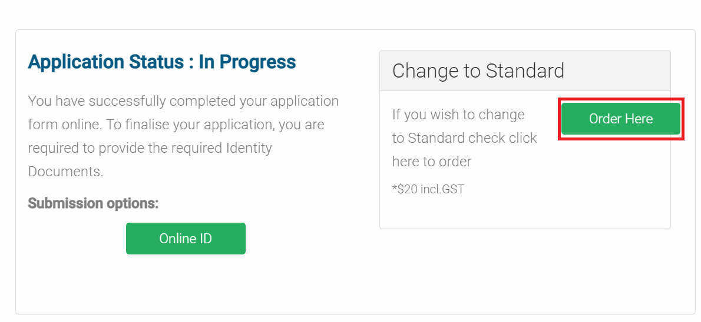701x322 pixels.
Task: Click the 'required Identity' text line
Action: click(150, 147)
